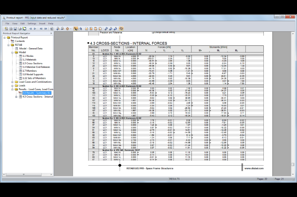
Task: Click the refresh icon next to the printer
Action: [x=25, y=29]
